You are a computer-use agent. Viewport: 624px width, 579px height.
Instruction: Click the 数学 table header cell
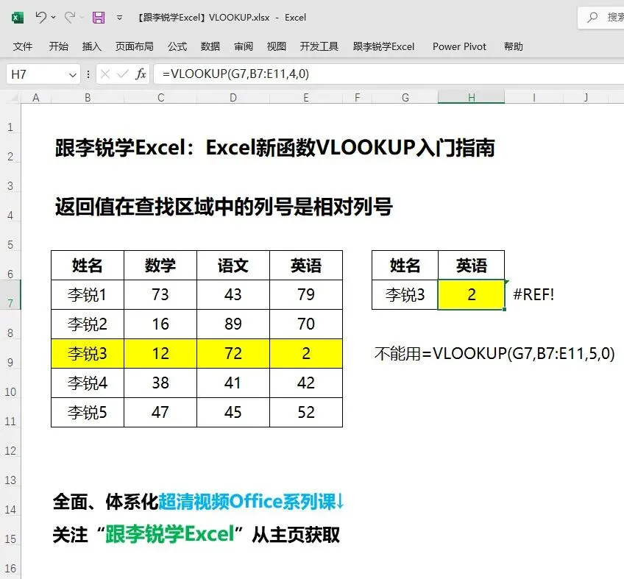coord(160,266)
